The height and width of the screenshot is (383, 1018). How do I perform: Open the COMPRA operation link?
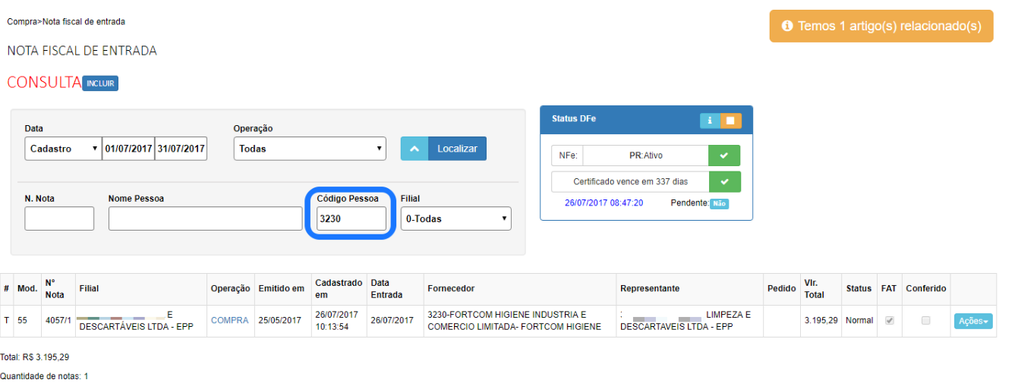(229, 321)
